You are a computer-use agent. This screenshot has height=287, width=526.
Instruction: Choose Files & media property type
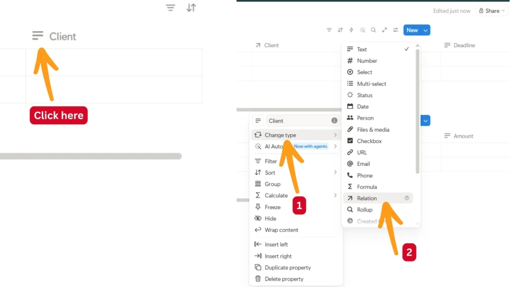(x=378, y=130)
